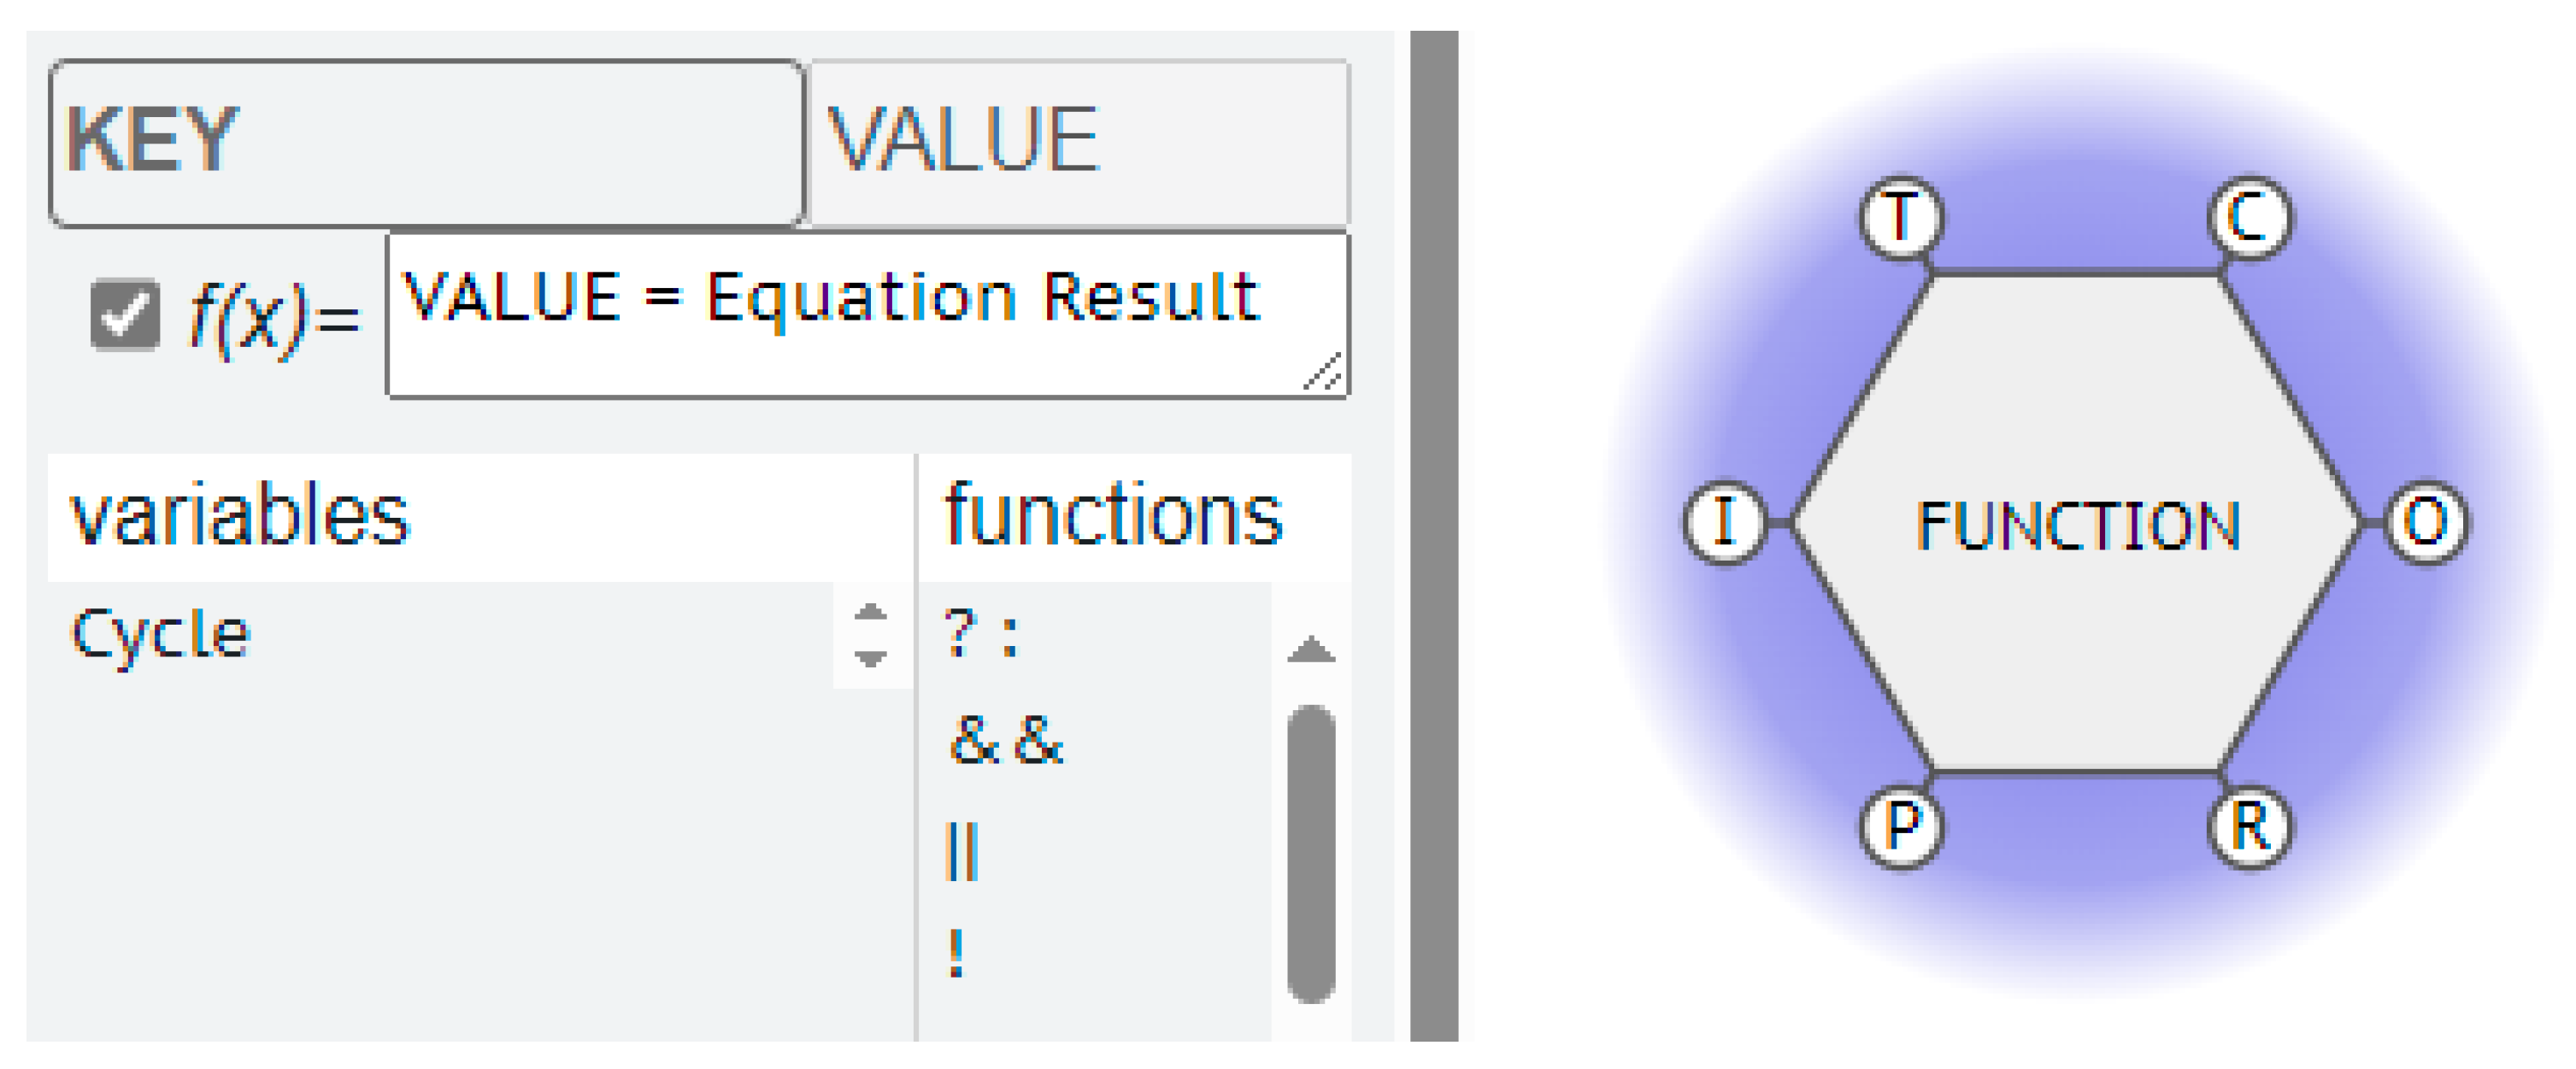Select the O output node circle
The height and width of the screenshot is (1069, 2576).
tap(2426, 521)
